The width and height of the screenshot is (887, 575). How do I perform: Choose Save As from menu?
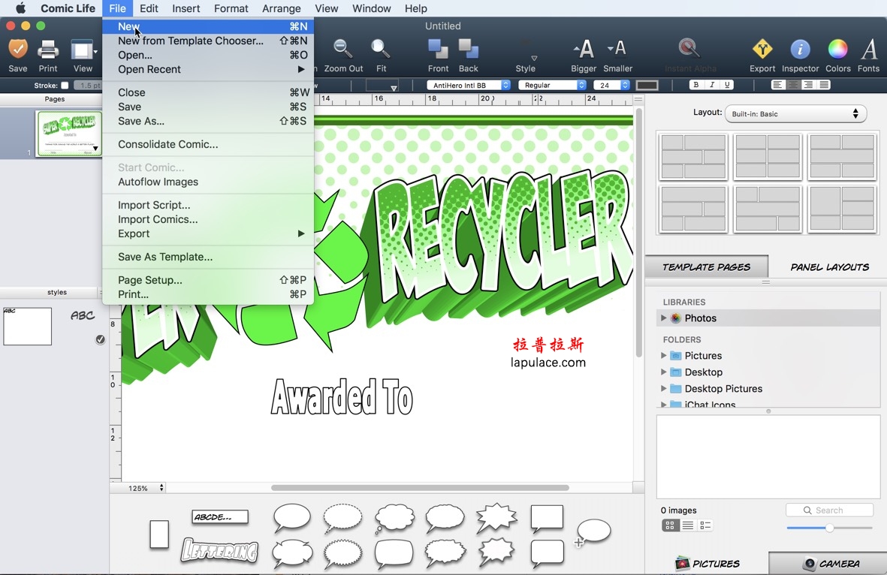click(x=208, y=121)
